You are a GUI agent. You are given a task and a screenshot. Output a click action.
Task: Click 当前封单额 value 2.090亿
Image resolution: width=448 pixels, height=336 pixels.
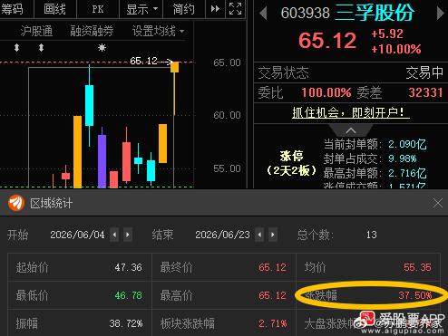pyautogui.click(x=407, y=144)
